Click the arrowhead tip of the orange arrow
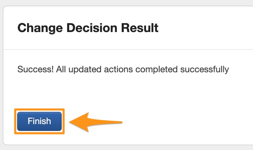The image size is (253, 150). coord(71,121)
